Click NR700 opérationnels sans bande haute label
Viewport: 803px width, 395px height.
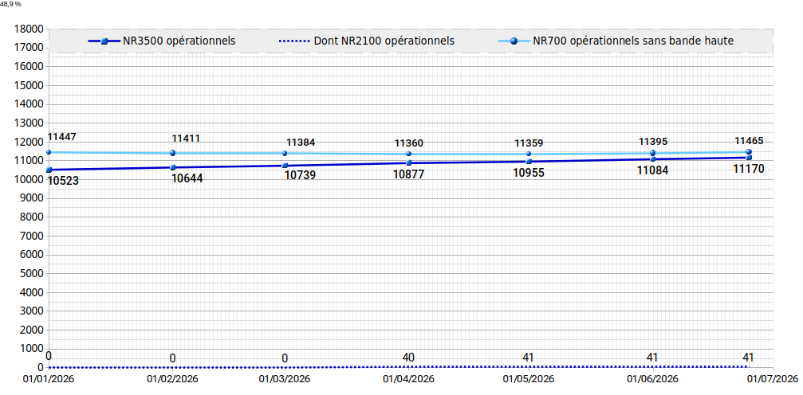pos(633,41)
